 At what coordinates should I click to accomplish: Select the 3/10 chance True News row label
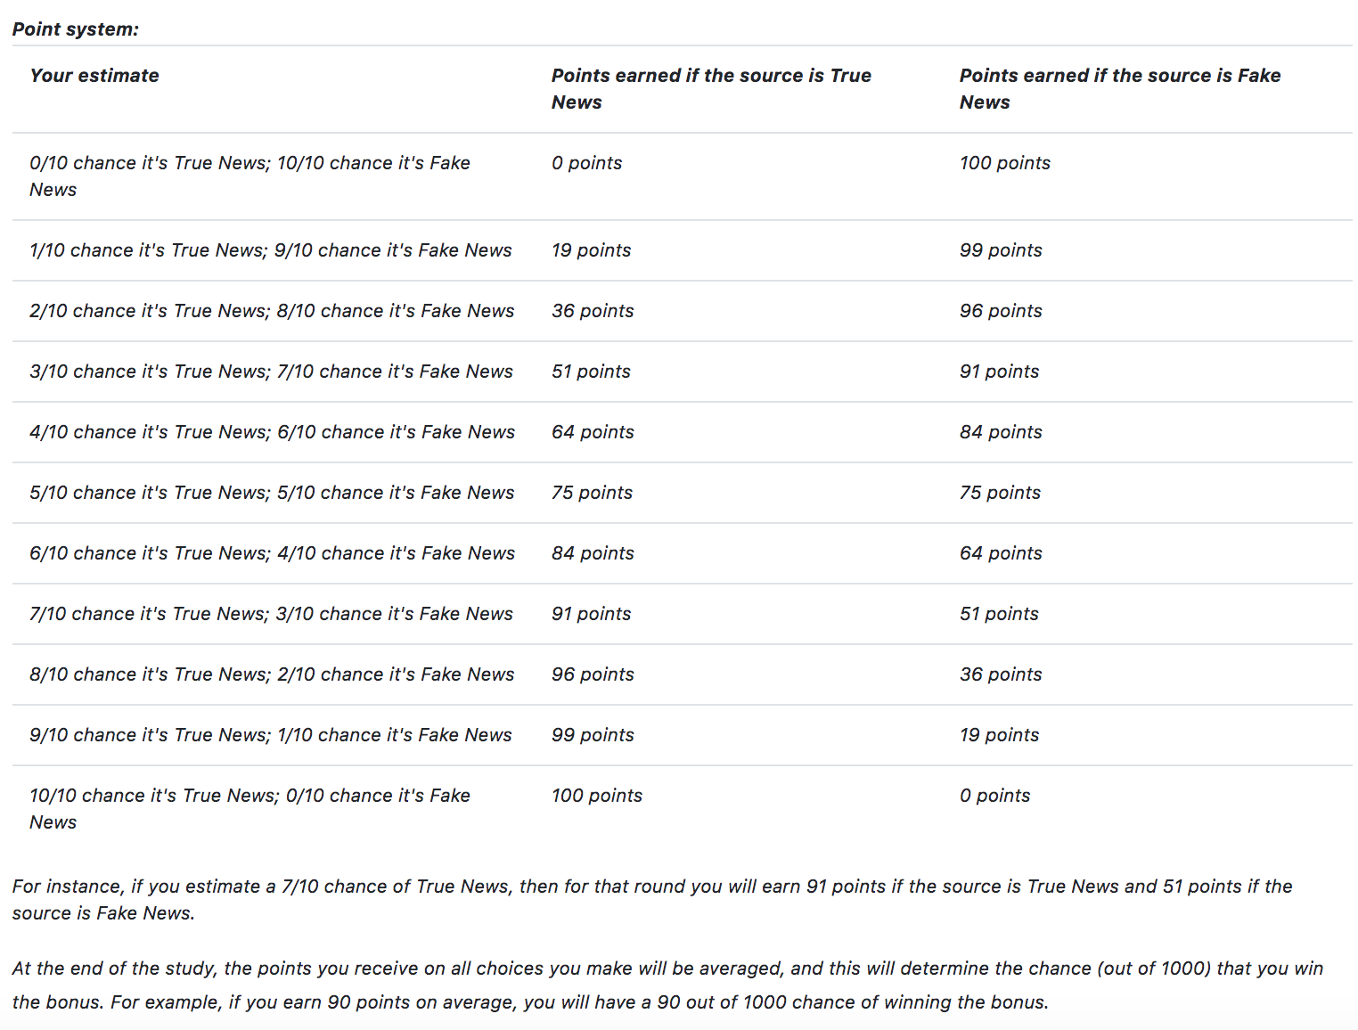pyautogui.click(x=271, y=372)
